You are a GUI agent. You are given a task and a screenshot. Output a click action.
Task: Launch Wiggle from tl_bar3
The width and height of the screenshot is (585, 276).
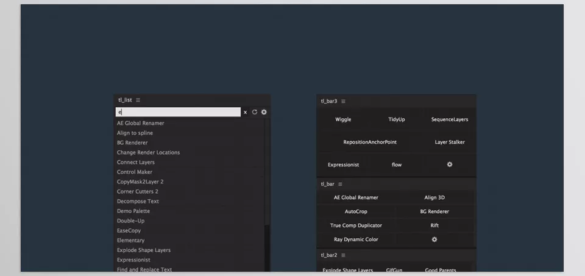click(343, 119)
